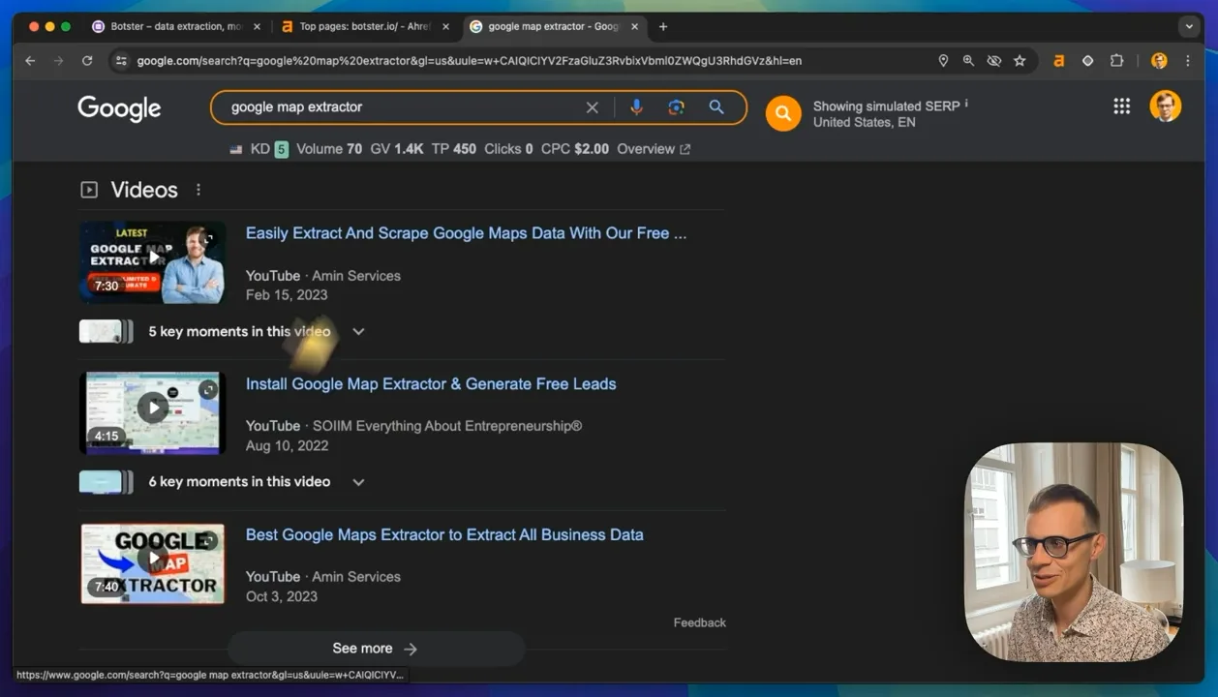Reload the current Google search page
Viewport: 1218px width, 697px height.
pyautogui.click(x=87, y=61)
